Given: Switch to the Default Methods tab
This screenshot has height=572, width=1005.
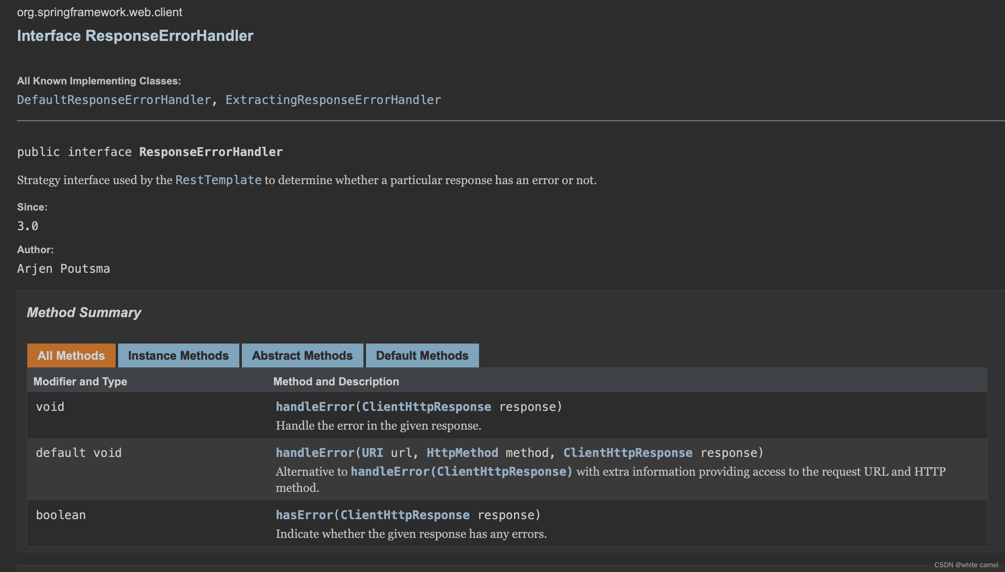Looking at the screenshot, I should 422,355.
